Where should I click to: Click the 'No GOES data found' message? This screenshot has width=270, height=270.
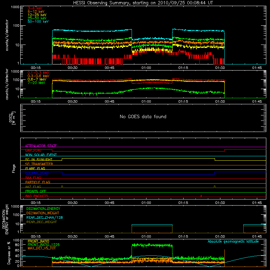(x=143, y=116)
